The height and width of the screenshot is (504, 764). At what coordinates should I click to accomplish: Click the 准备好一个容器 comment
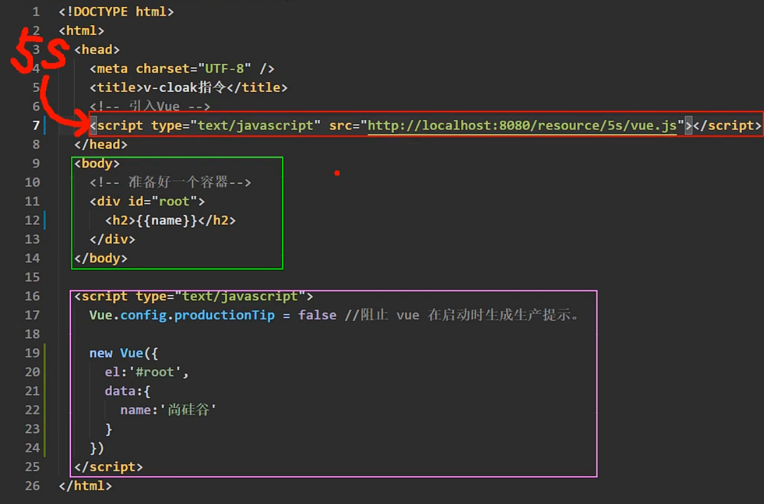170,183
